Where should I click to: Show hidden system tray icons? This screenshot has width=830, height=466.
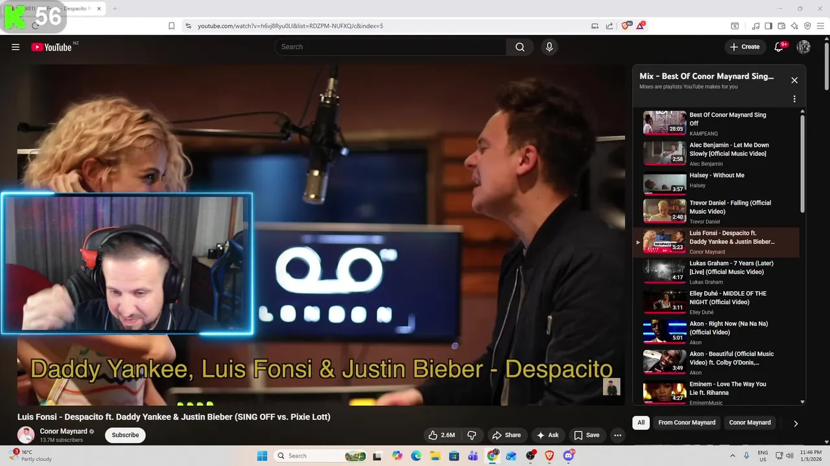734,456
